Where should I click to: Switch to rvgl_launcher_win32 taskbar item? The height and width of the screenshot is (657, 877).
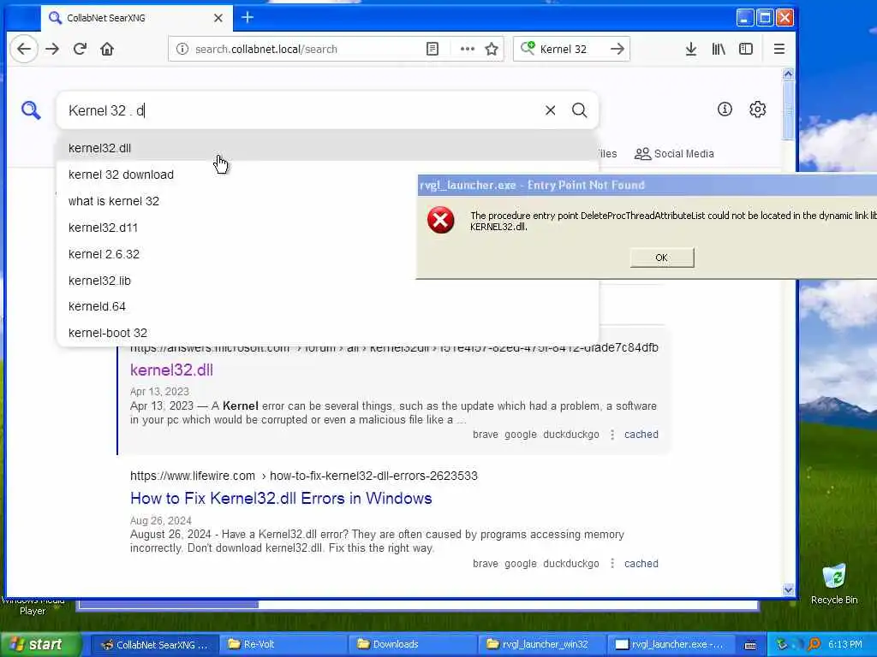click(x=541, y=645)
